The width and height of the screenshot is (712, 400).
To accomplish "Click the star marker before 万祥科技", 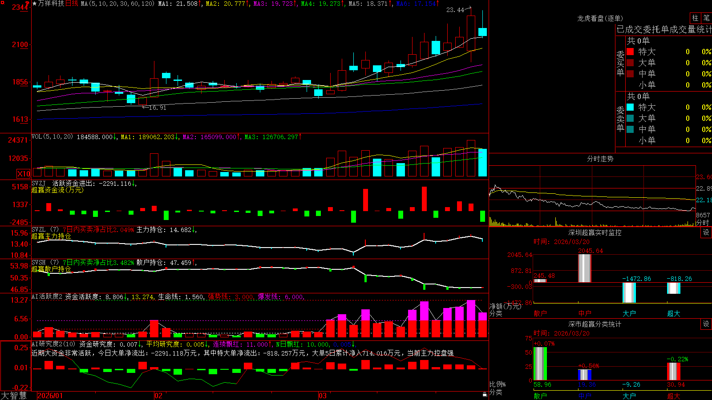I will tap(35, 4).
